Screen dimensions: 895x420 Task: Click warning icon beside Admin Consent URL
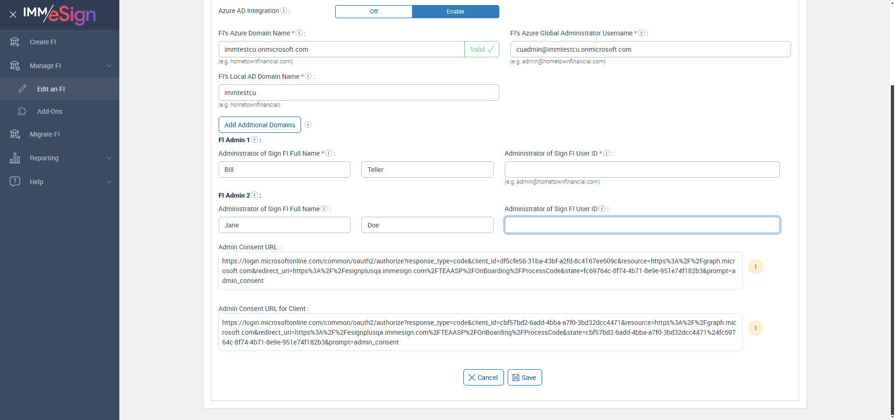tap(755, 267)
